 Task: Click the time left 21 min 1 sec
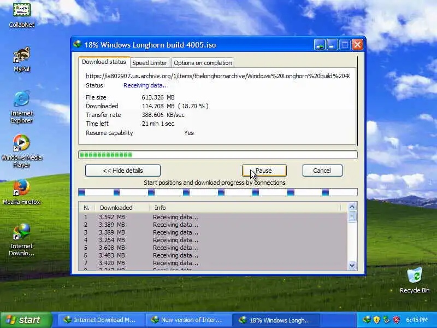pyautogui.click(x=158, y=124)
